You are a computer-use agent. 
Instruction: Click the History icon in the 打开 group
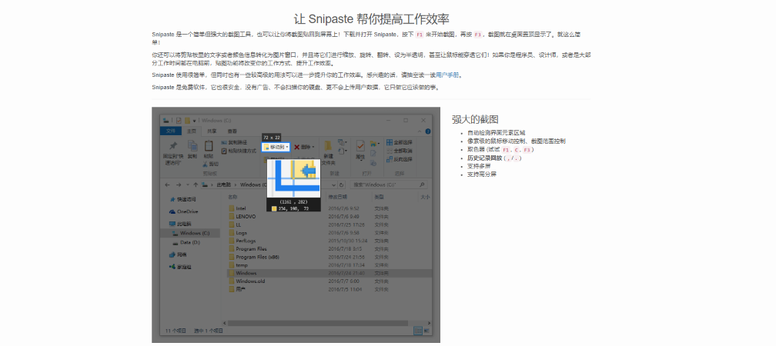tap(373, 161)
